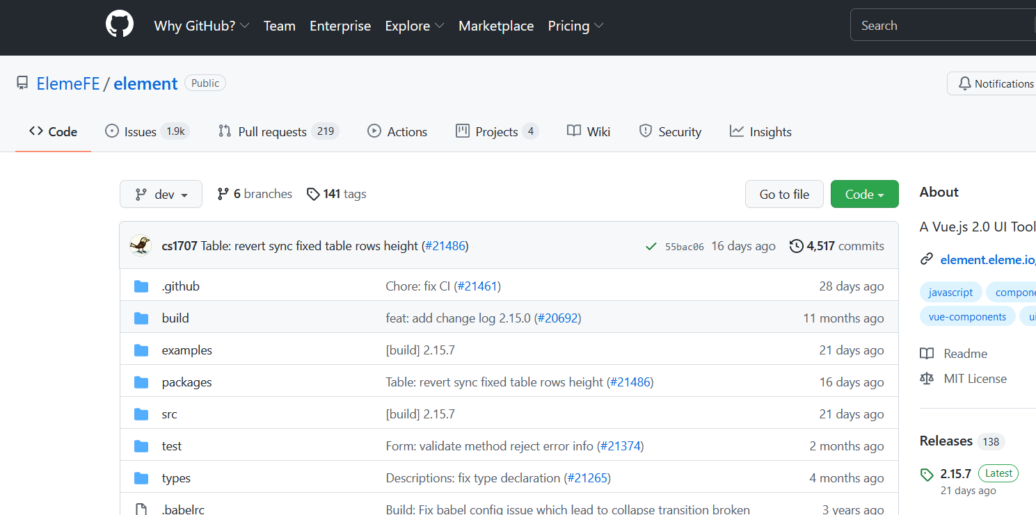Go to Enterprise in top navigation
1036x515 pixels.
tap(340, 26)
